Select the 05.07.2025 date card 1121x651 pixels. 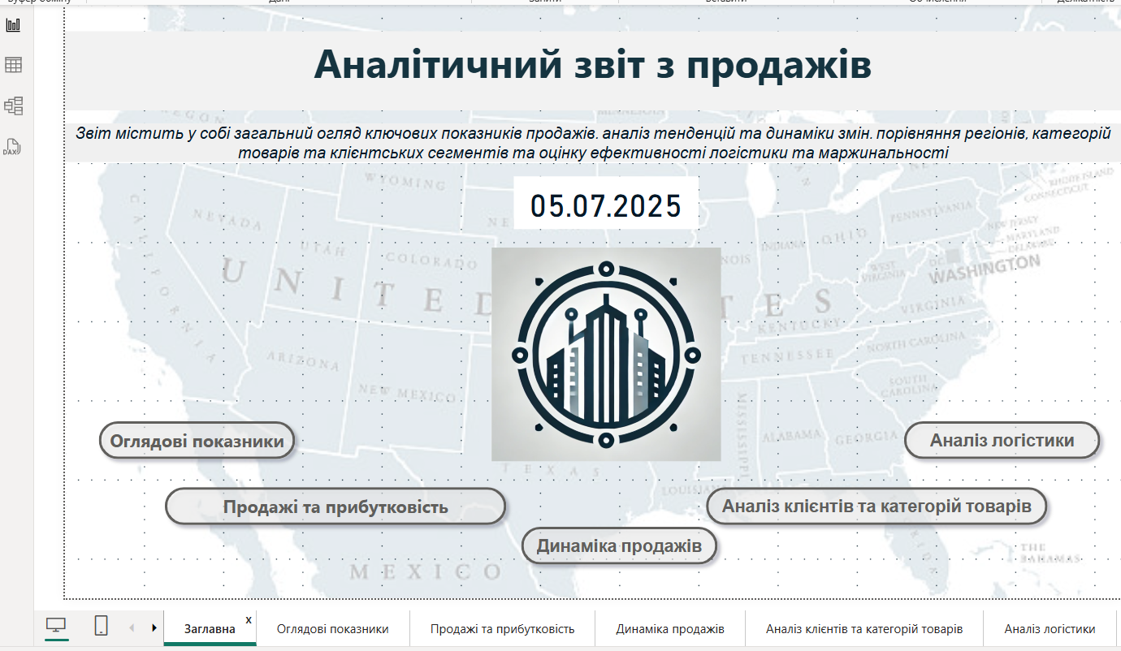pos(606,206)
